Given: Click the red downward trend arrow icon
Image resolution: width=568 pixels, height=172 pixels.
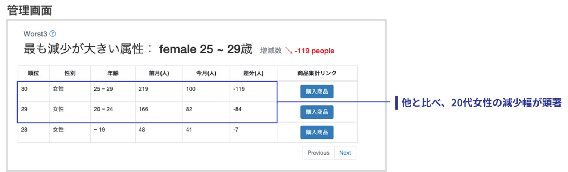Looking at the screenshot, I should (289, 51).
